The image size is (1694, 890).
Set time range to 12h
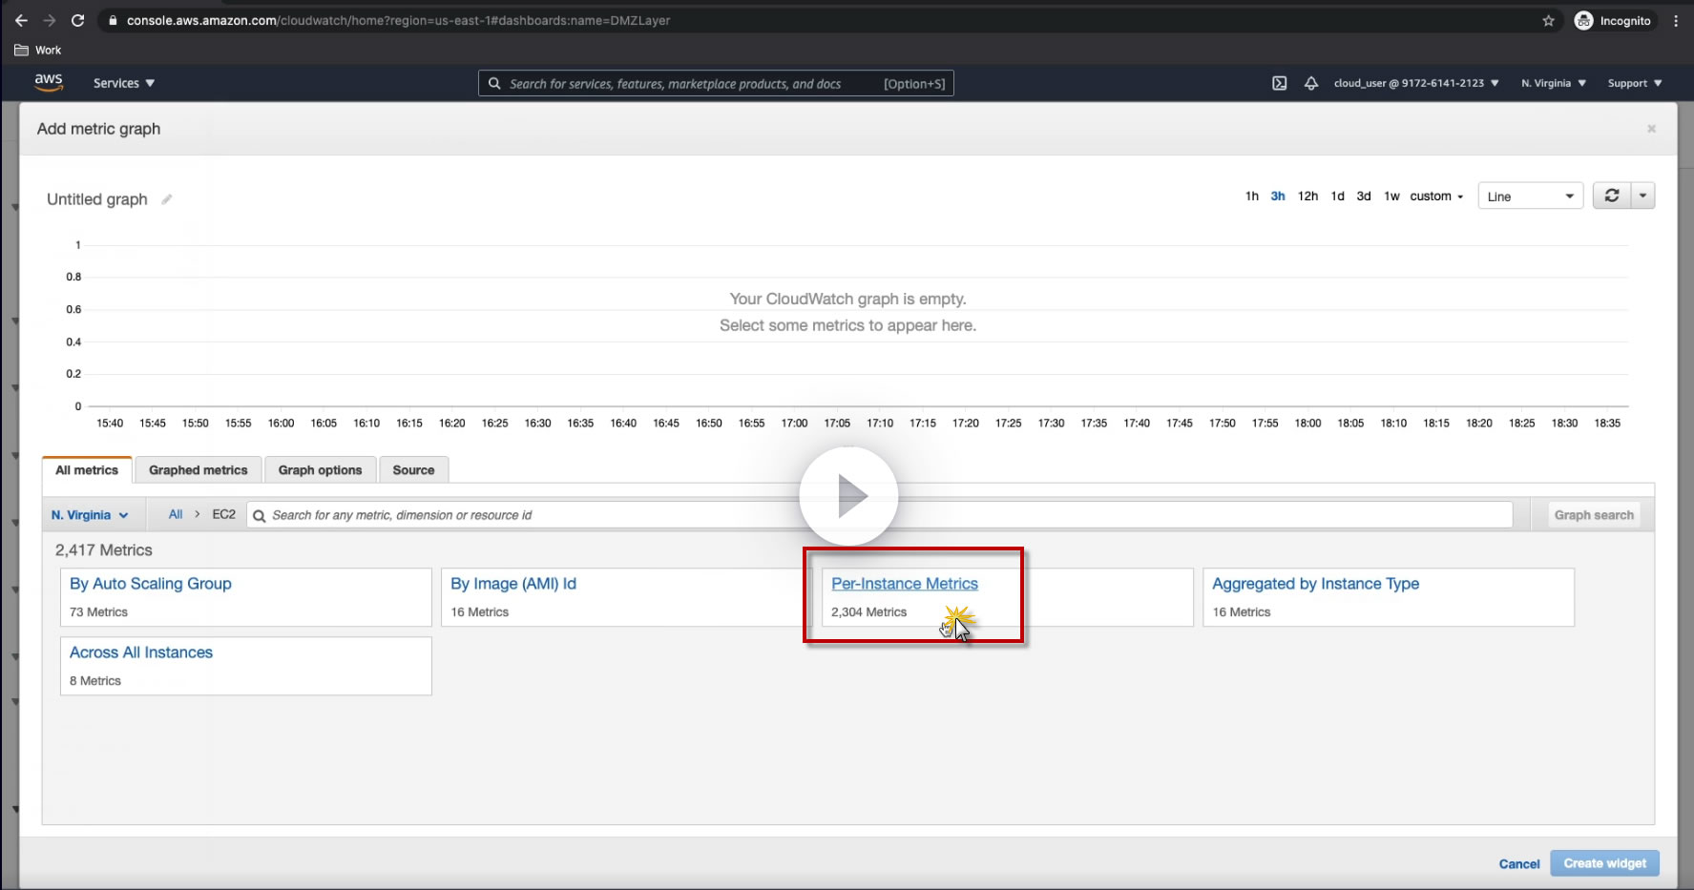point(1307,197)
